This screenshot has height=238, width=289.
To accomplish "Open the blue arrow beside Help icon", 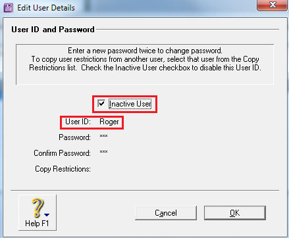I will (47, 215).
